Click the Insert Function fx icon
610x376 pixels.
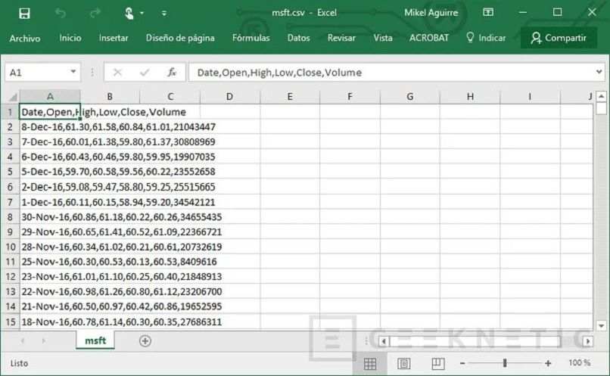coord(172,73)
